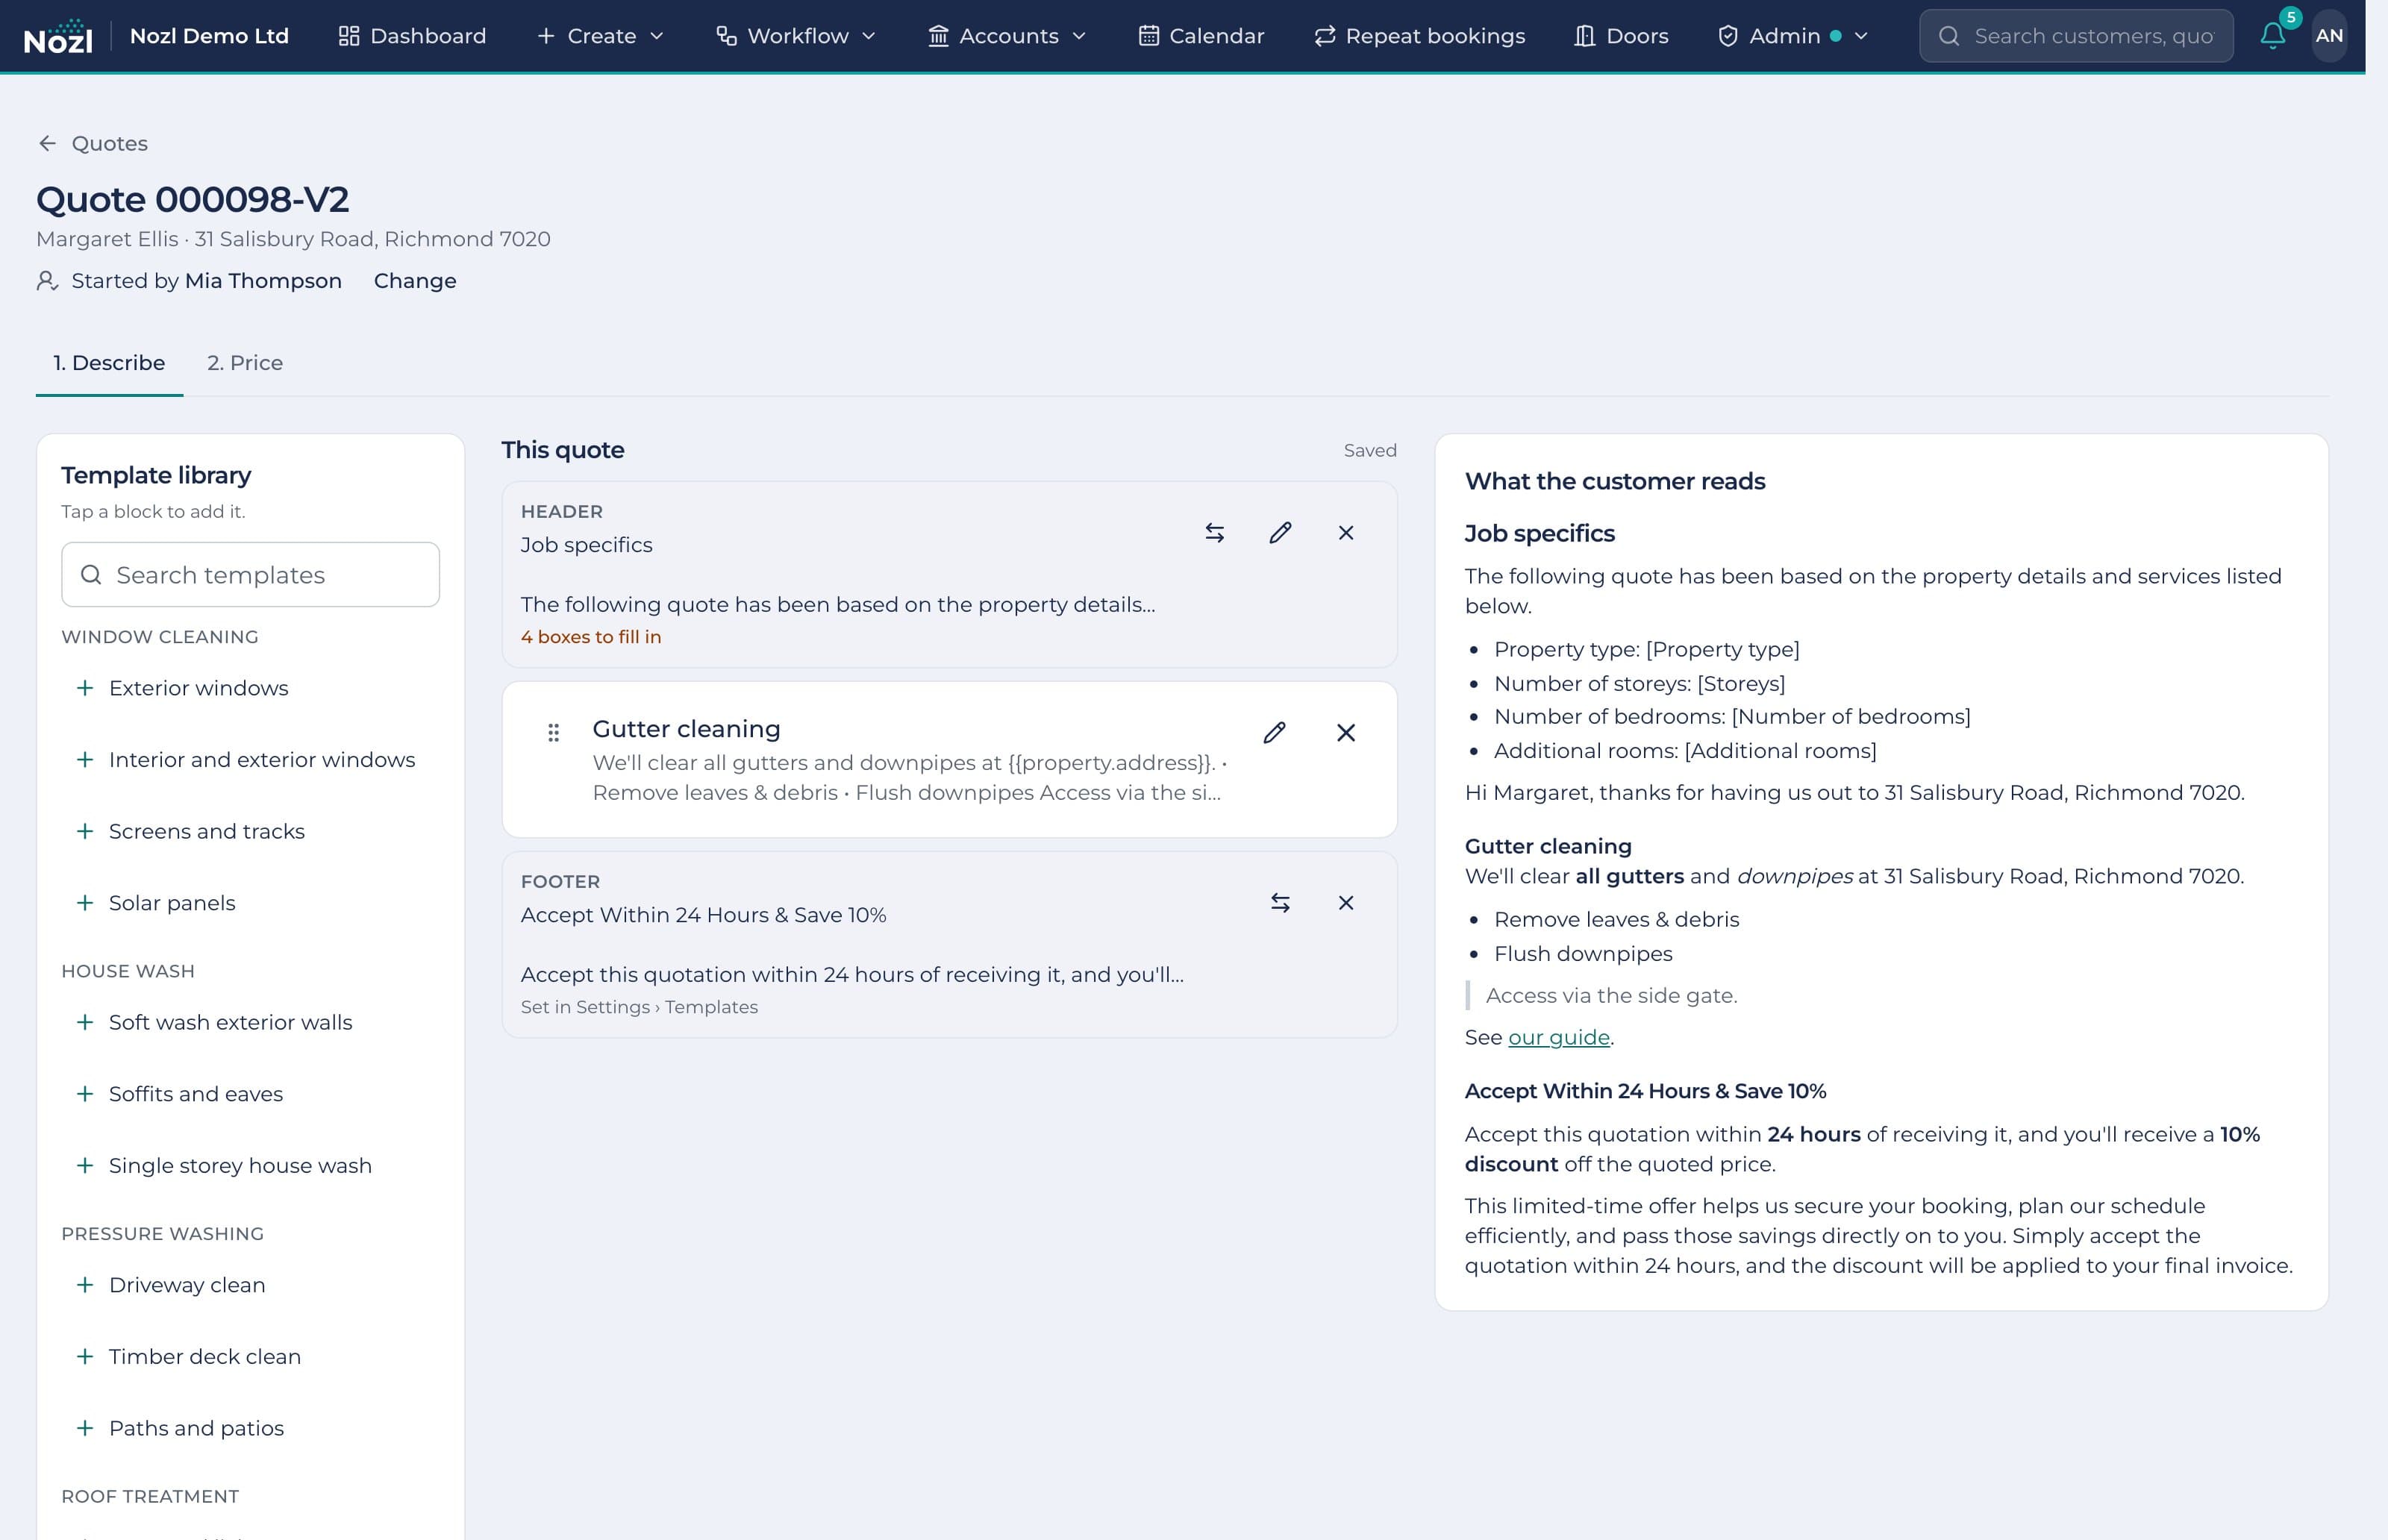The image size is (2388, 1540).
Task: Expand the Admin menu
Action: coord(1793,36)
